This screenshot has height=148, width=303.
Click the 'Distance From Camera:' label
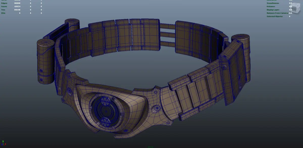[277, 13]
